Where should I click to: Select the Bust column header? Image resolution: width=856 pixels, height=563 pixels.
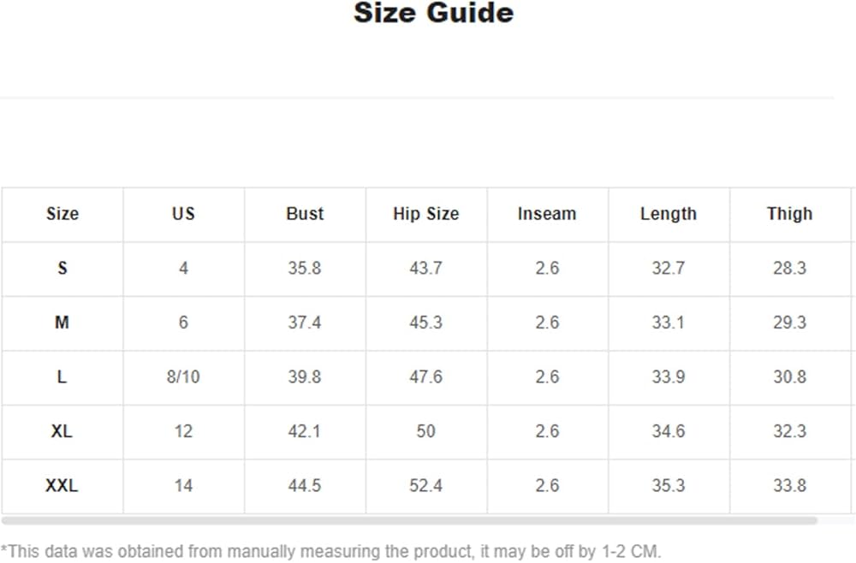305,214
